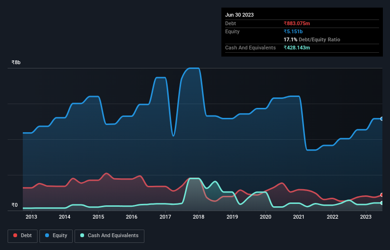The width and height of the screenshot is (390, 250).
Task: Click the ₹8b y-axis label
Action: [x=16, y=62]
